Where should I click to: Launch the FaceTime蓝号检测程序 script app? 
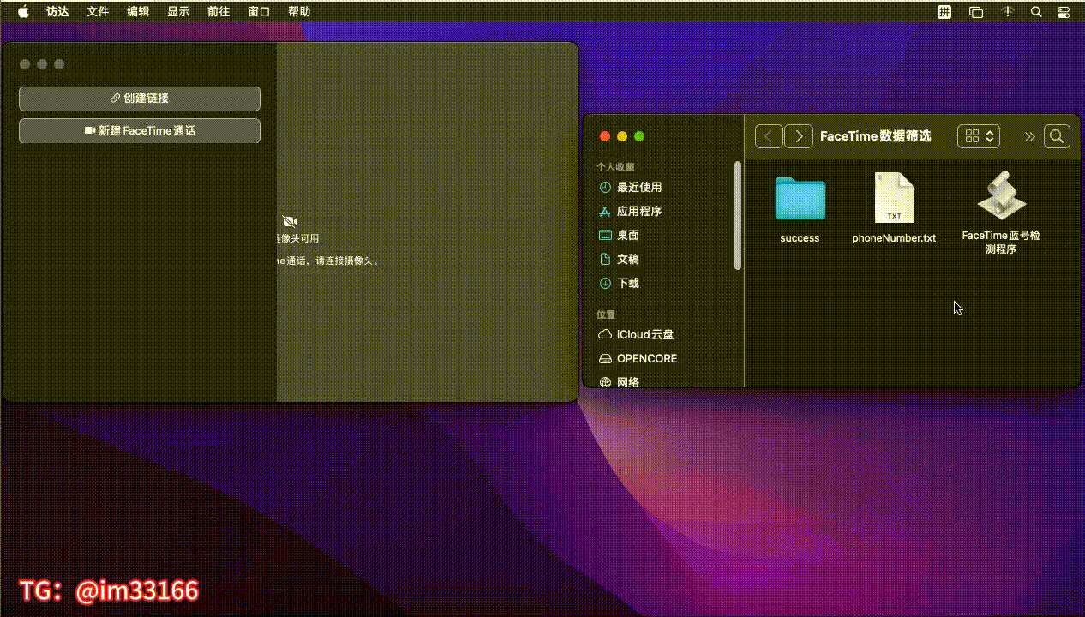click(x=1001, y=197)
